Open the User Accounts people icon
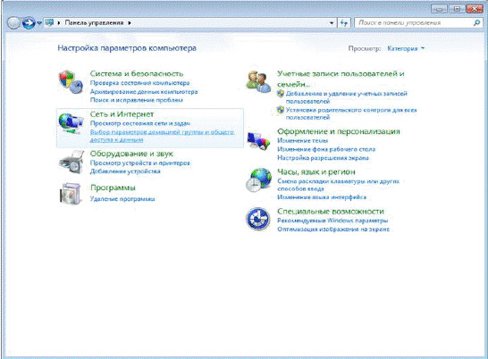Screen dimensions: 488x359 click(x=258, y=81)
